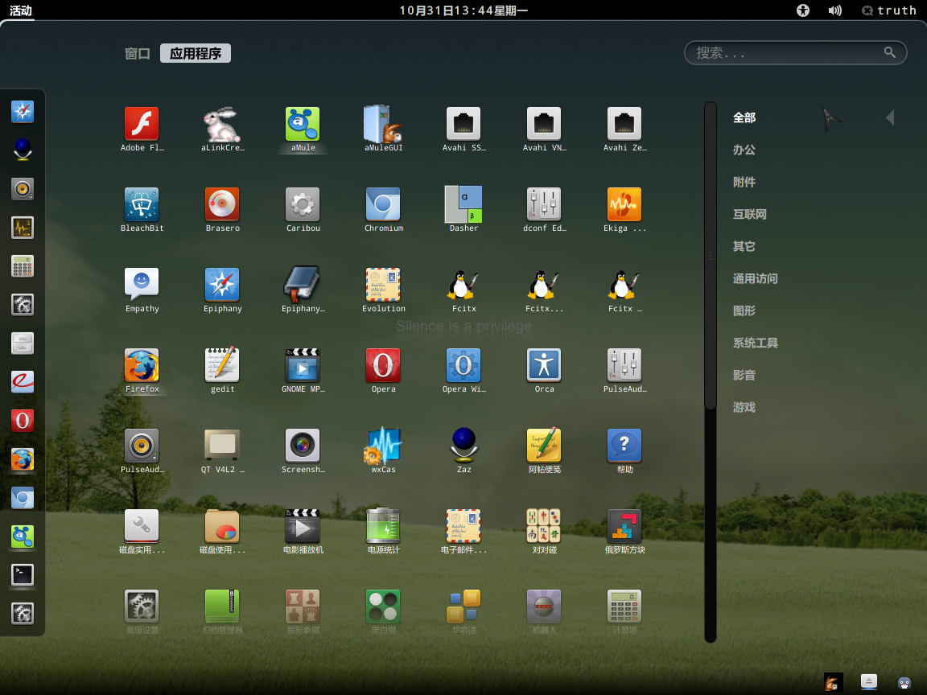Open file cabinet icon in the dock
Image resolution: width=927 pixels, height=695 pixels.
point(23,343)
